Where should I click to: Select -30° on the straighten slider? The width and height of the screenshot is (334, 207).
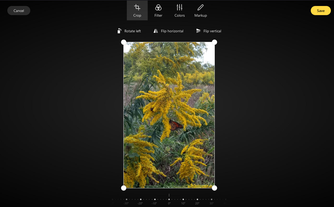click(127, 199)
